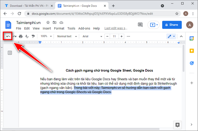Open the Tools menu
This screenshot has width=198, height=131.
click(x=71, y=29)
